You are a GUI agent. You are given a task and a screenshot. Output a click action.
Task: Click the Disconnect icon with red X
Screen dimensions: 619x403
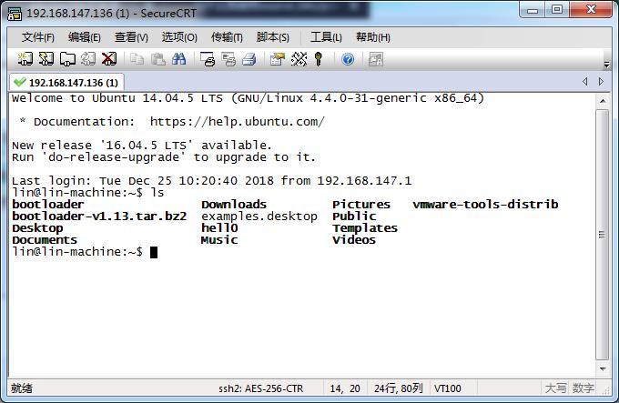(x=109, y=59)
